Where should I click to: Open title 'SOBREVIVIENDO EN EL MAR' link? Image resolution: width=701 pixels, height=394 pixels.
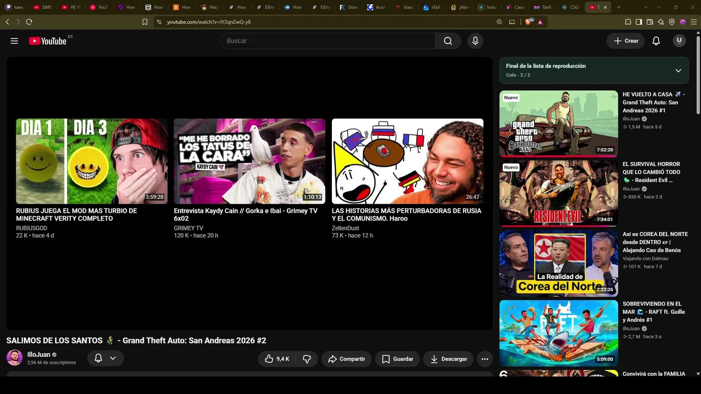coord(654,312)
